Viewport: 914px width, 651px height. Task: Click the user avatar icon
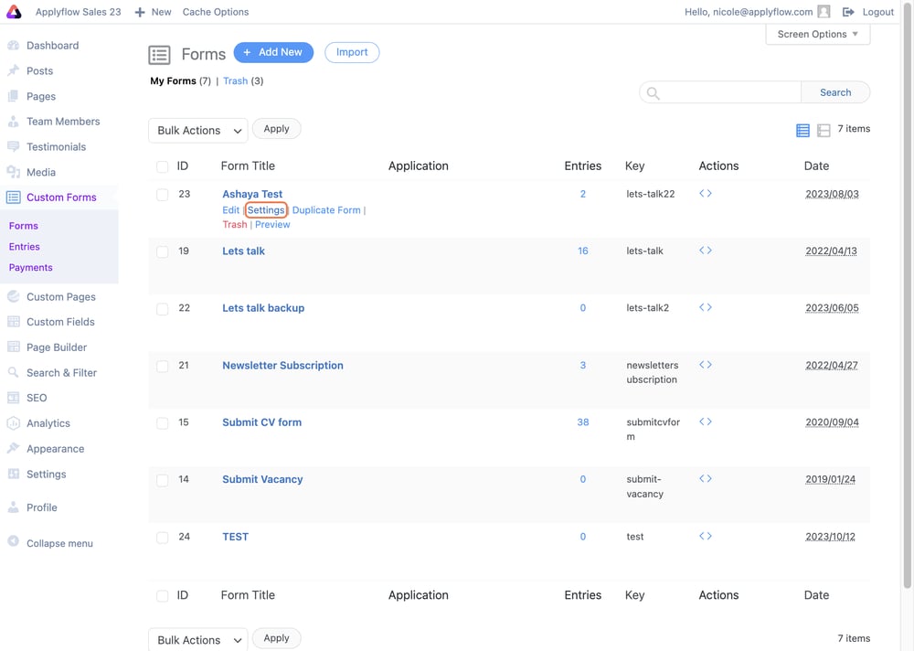click(824, 12)
